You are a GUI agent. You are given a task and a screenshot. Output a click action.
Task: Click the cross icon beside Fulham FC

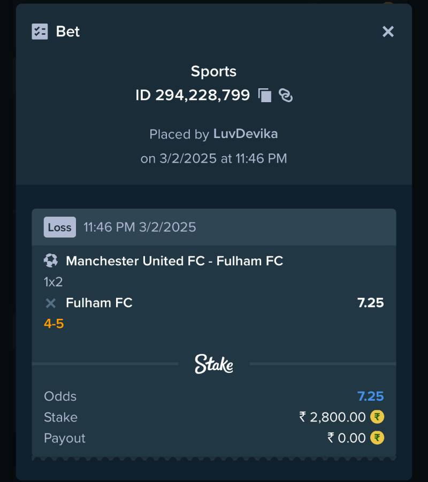coord(51,303)
